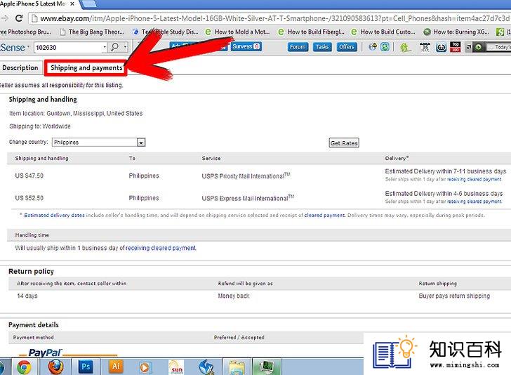Open Photoshop from the taskbar

86,367
